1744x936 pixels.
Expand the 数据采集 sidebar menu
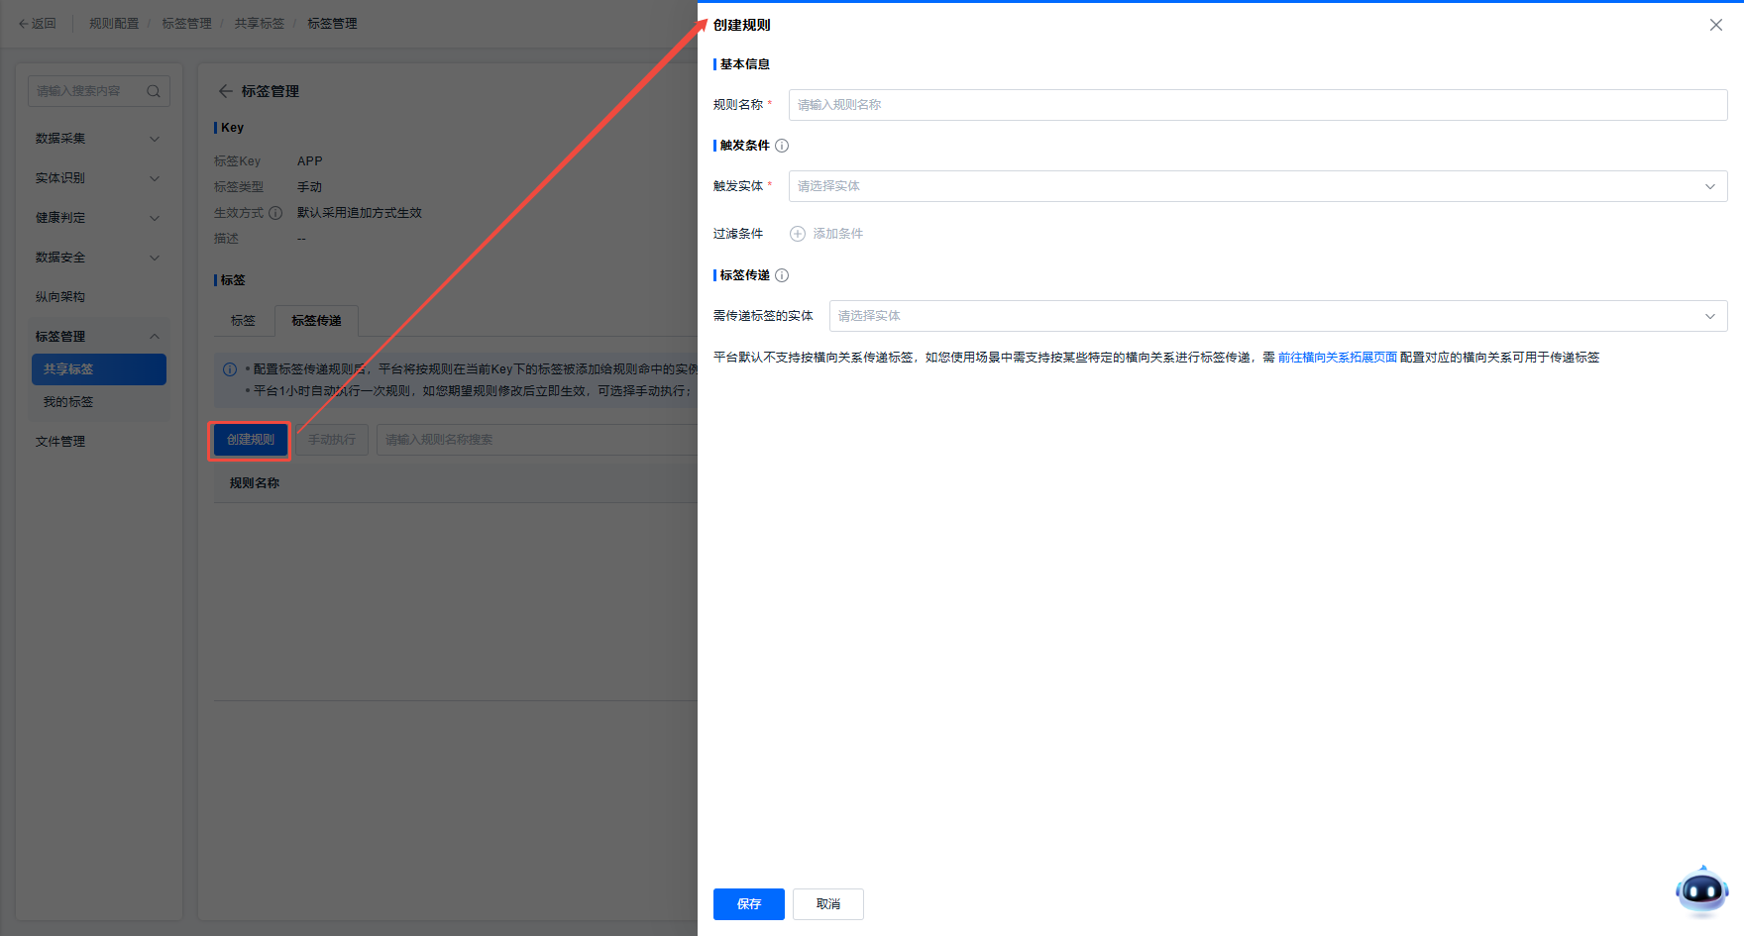click(97, 139)
